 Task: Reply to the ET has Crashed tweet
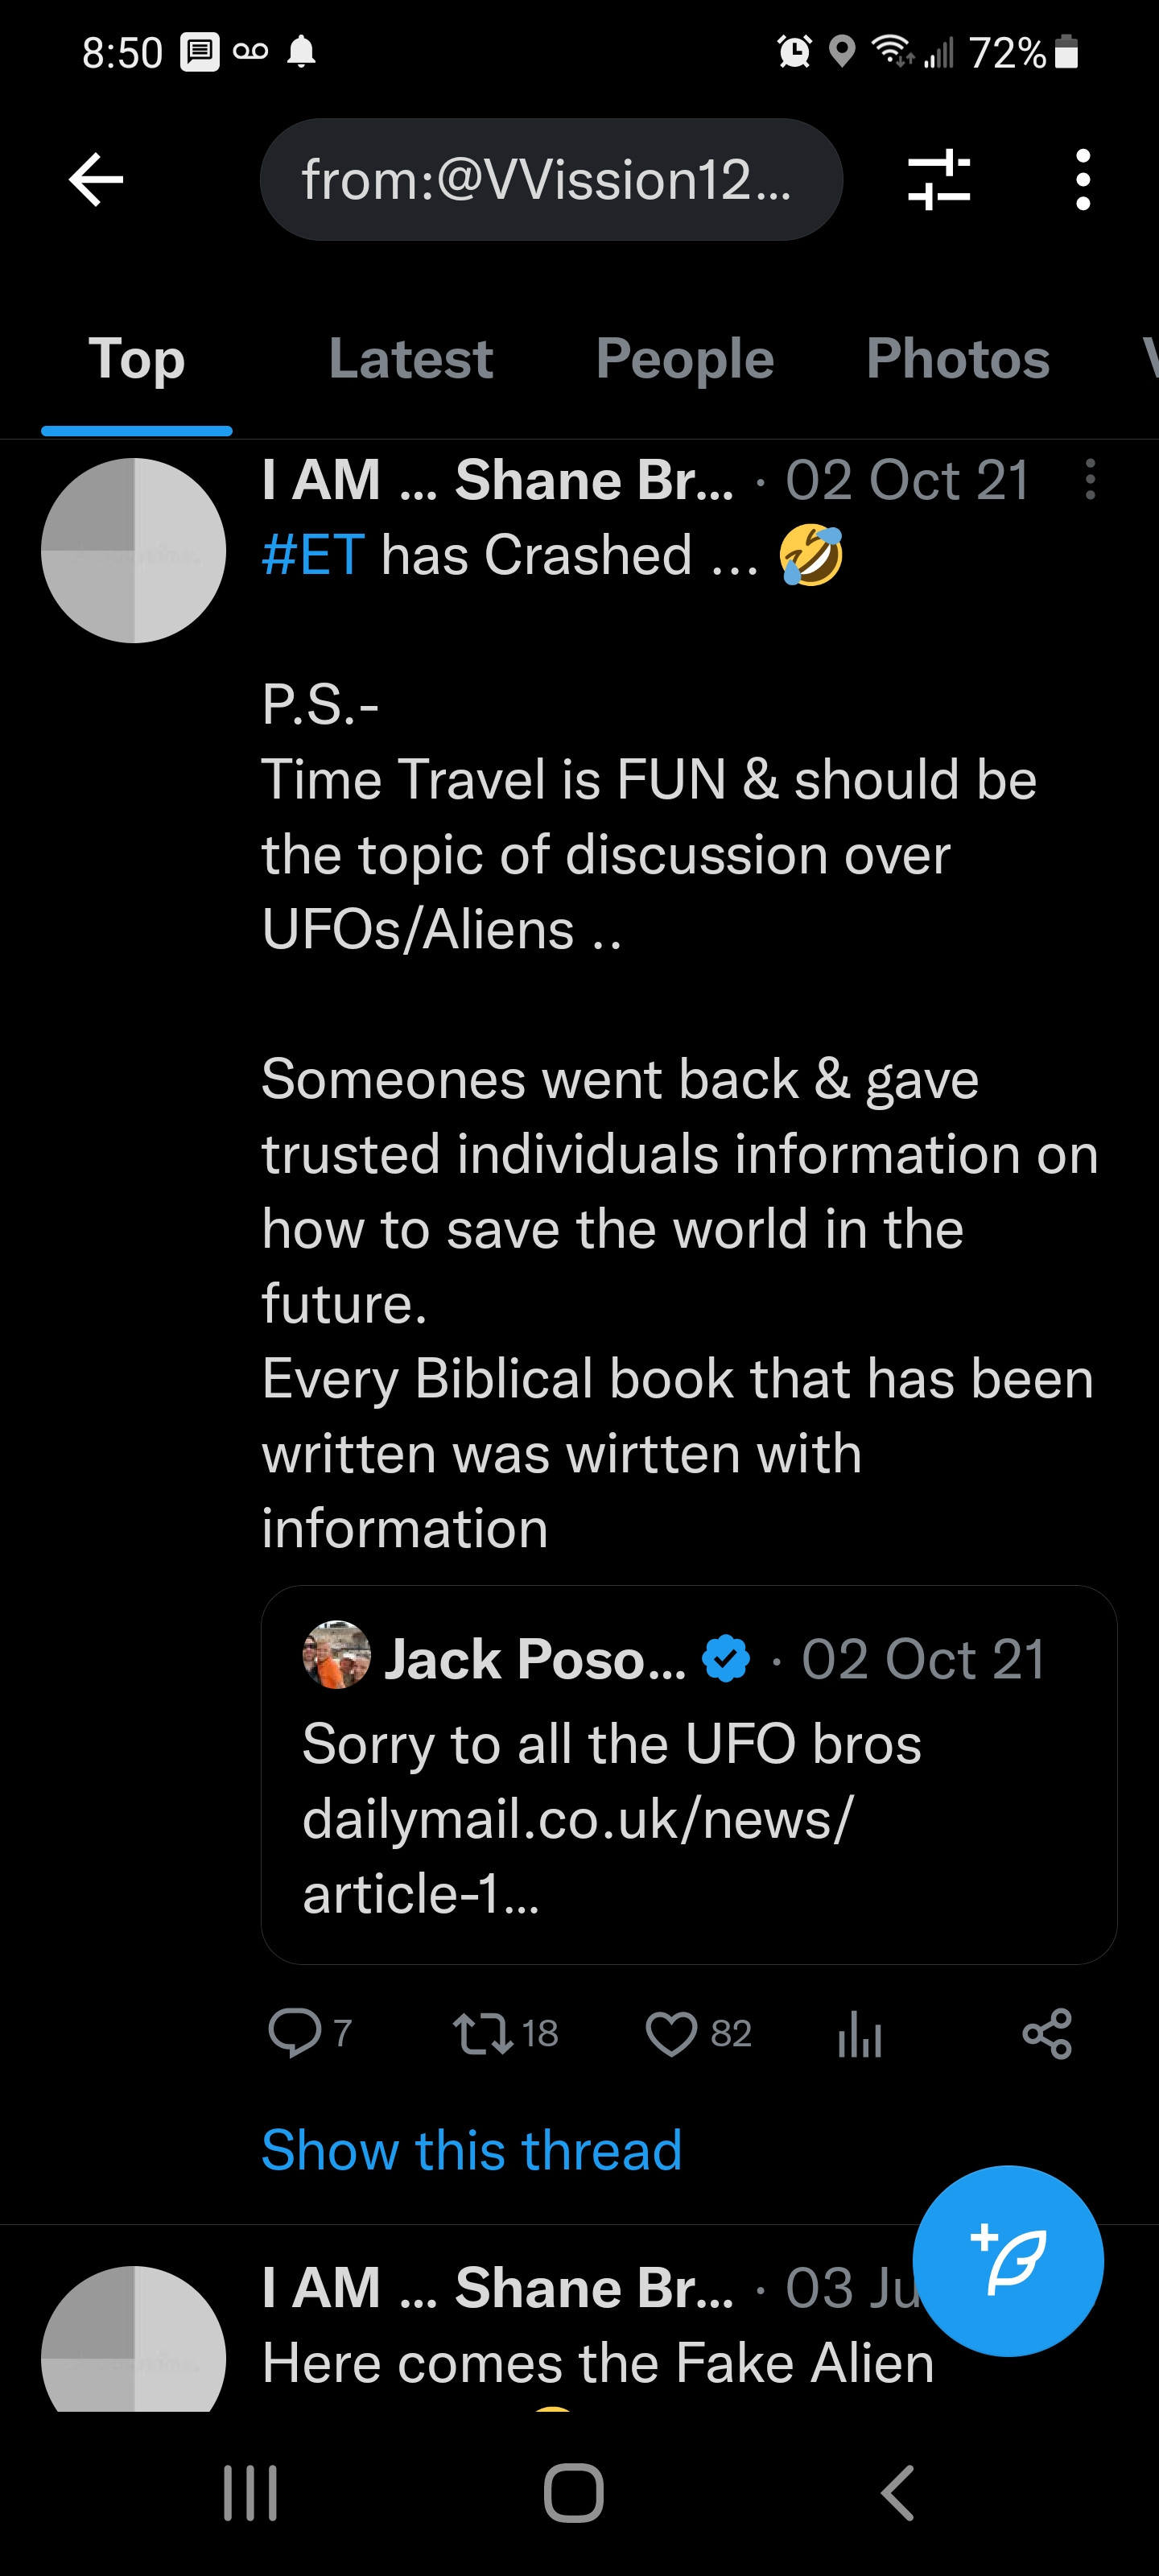(x=294, y=2032)
